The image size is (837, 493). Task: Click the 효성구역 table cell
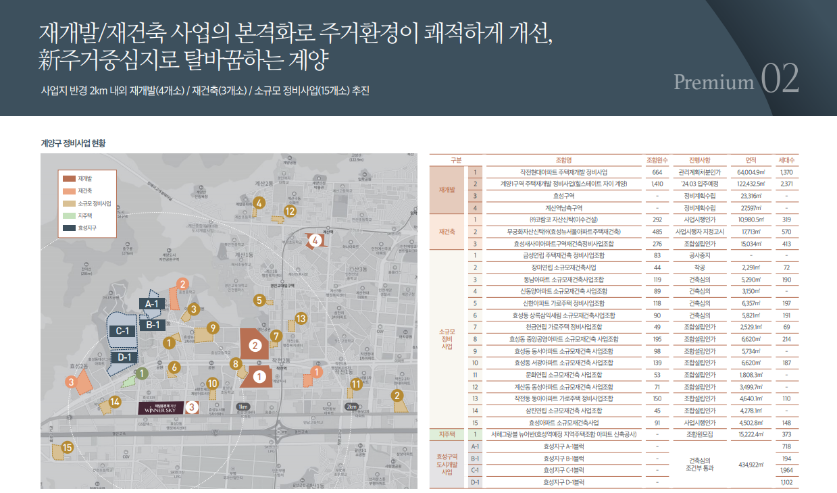[563, 196]
